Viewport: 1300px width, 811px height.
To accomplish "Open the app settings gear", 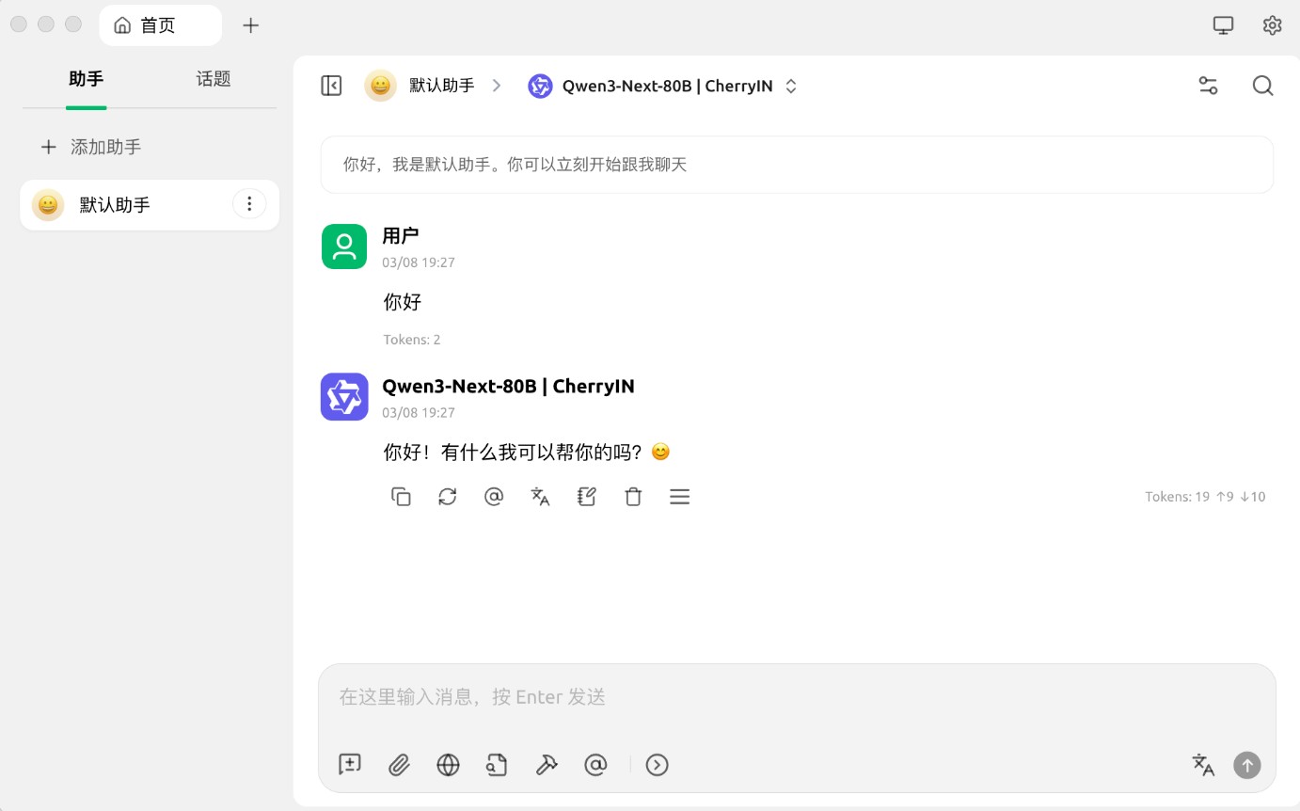I will (1272, 25).
